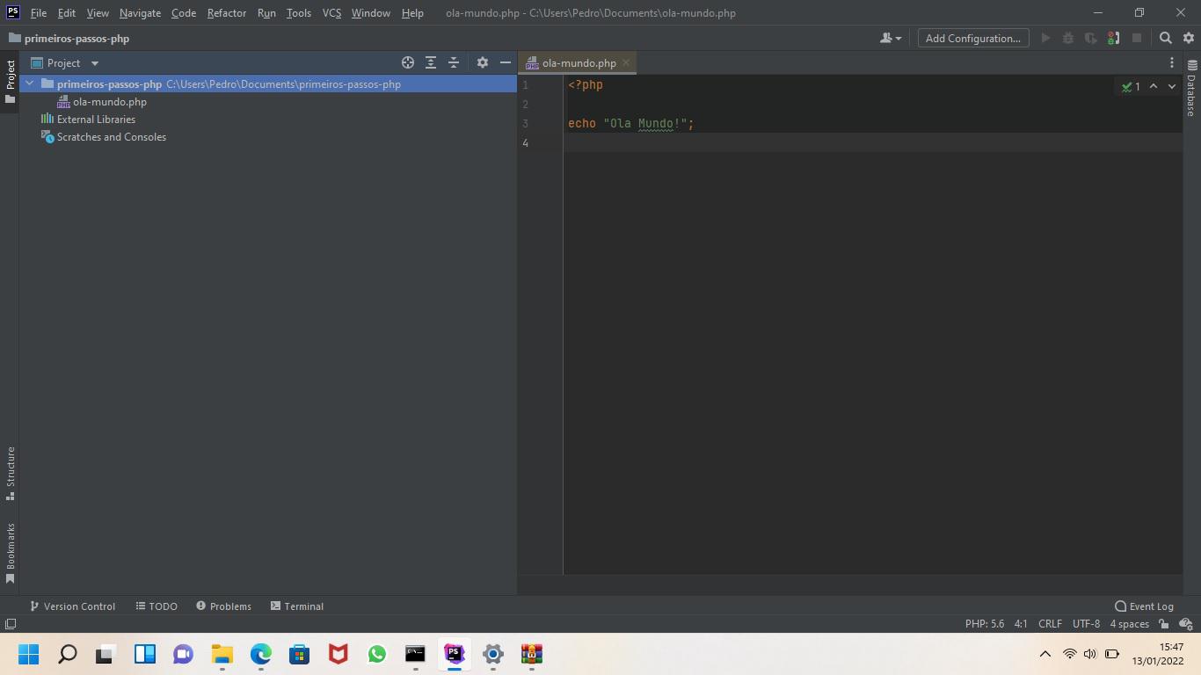Screen dimensions: 1201x675
Task: Expand Scratches and Consoles node
Action: (104, 137)
